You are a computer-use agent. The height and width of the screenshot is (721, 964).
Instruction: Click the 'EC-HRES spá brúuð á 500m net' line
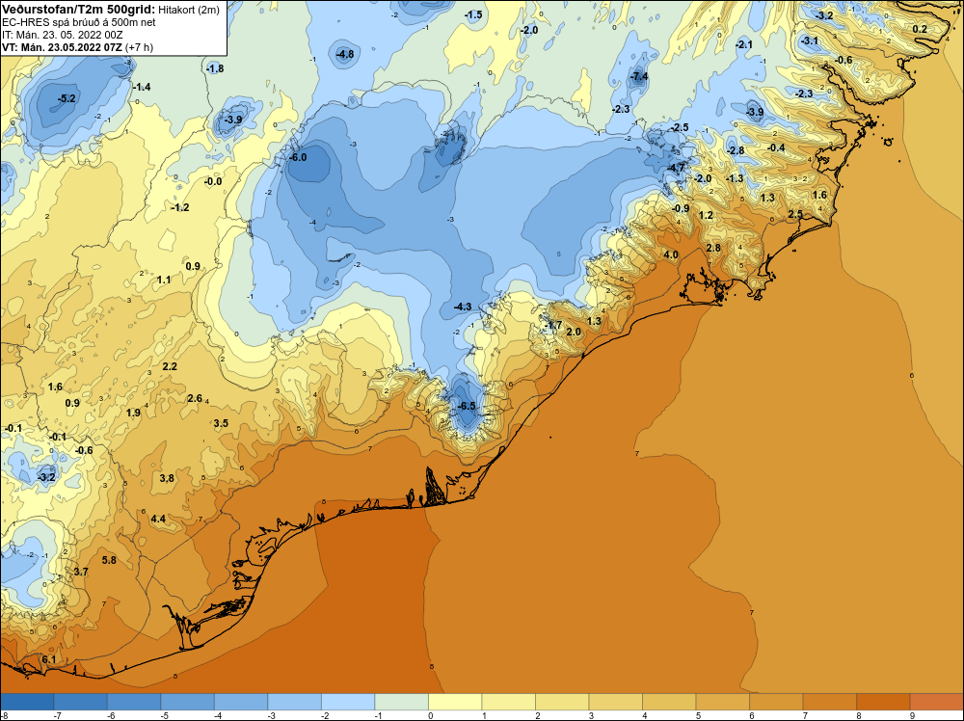point(79,22)
